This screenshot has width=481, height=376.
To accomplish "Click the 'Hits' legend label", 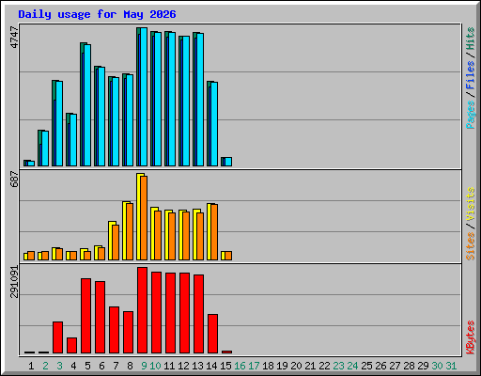I will coord(470,39).
